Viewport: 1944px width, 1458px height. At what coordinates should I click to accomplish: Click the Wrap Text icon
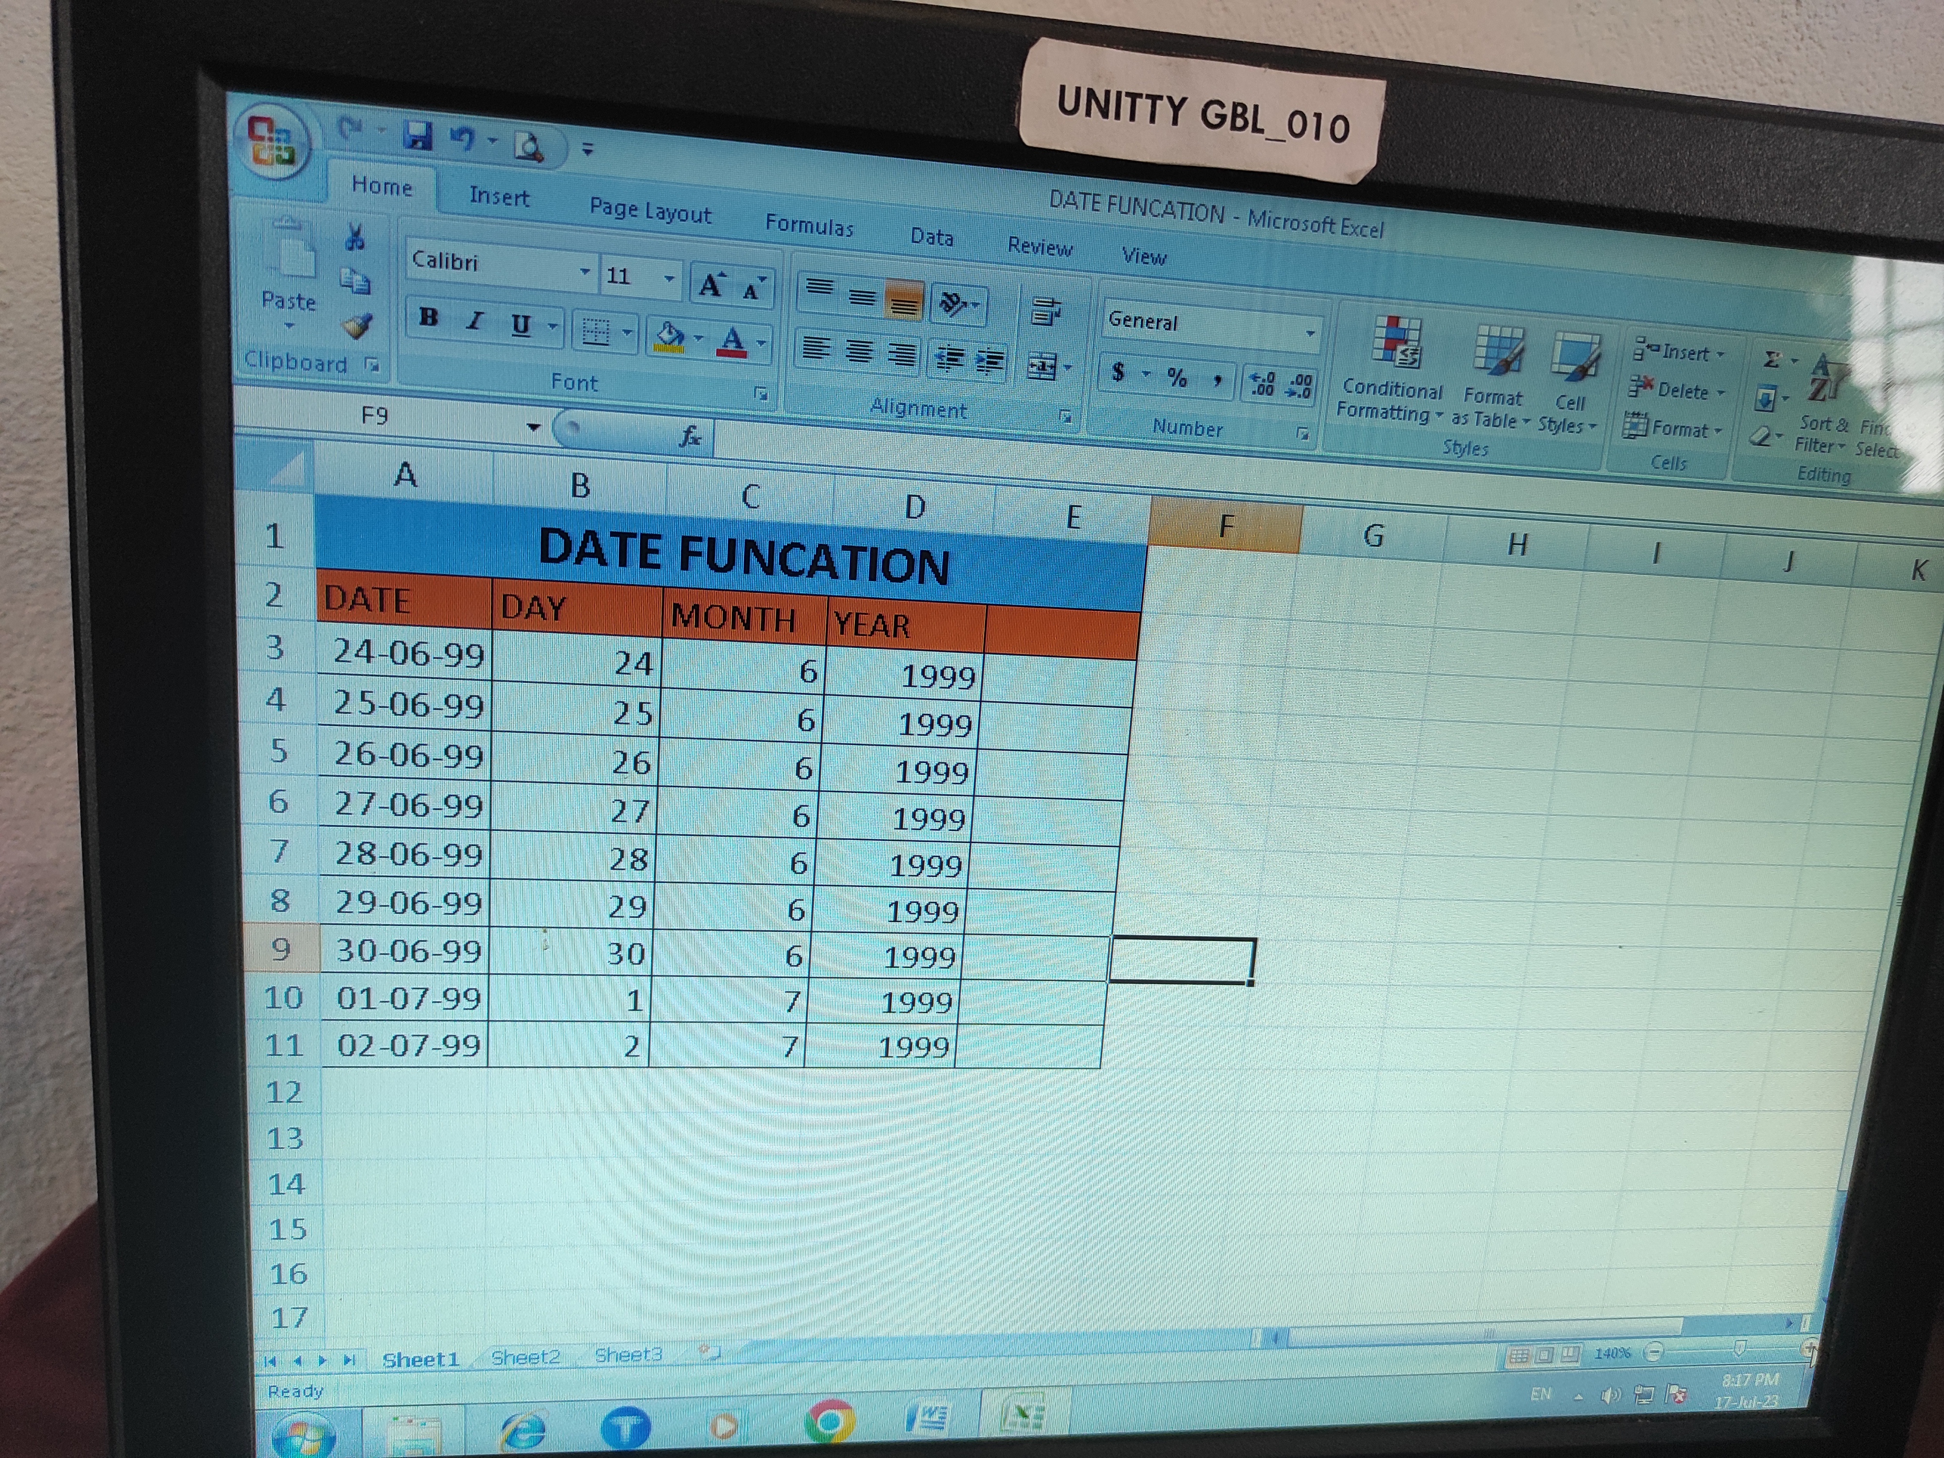coord(1046,311)
